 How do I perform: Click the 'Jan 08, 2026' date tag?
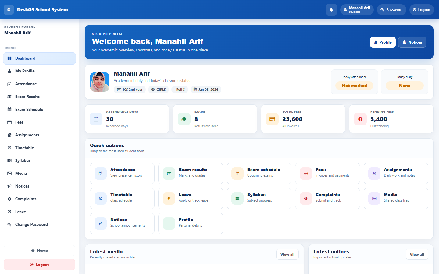coord(206,90)
